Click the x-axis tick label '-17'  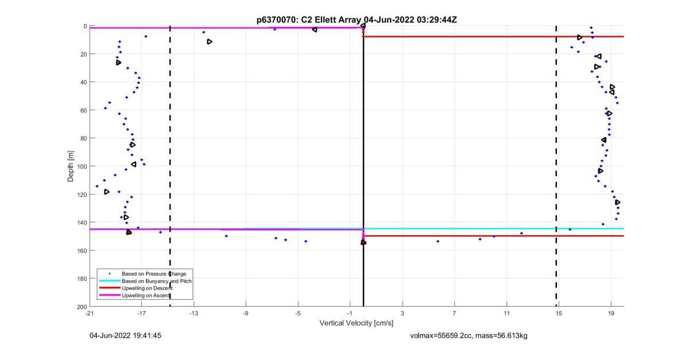click(x=141, y=314)
